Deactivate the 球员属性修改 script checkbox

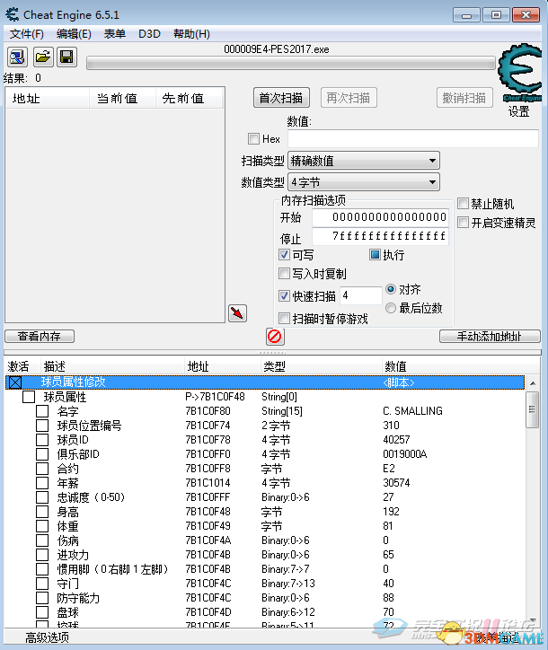point(15,382)
